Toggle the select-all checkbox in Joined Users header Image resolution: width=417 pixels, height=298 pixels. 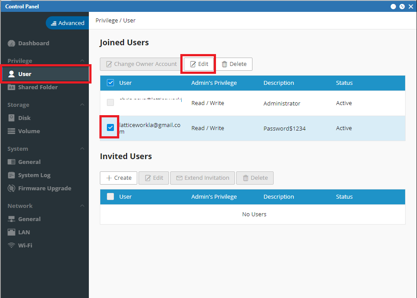tap(110, 83)
